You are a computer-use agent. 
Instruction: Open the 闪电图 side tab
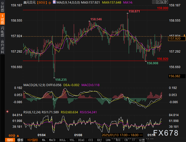click(2, 31)
